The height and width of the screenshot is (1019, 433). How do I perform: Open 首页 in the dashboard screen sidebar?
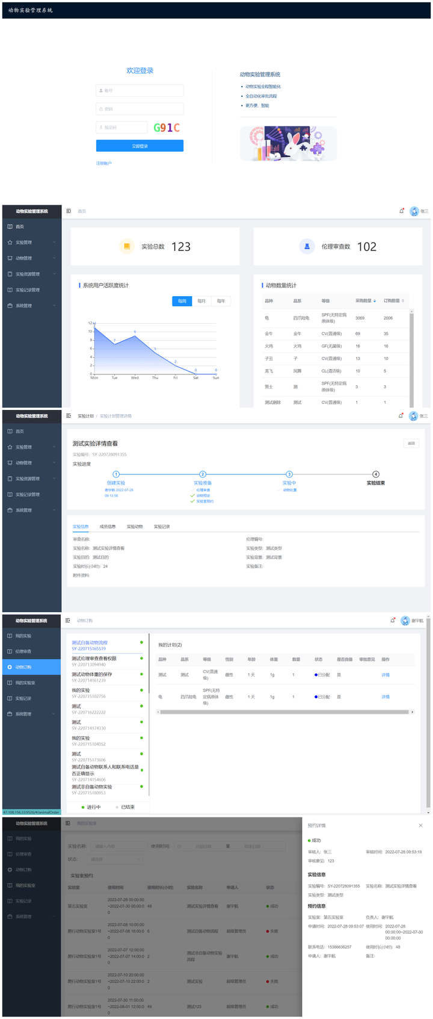coord(31,227)
